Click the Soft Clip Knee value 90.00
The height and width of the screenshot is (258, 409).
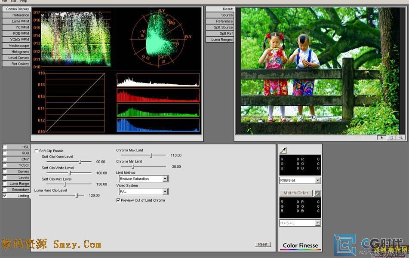click(101, 162)
